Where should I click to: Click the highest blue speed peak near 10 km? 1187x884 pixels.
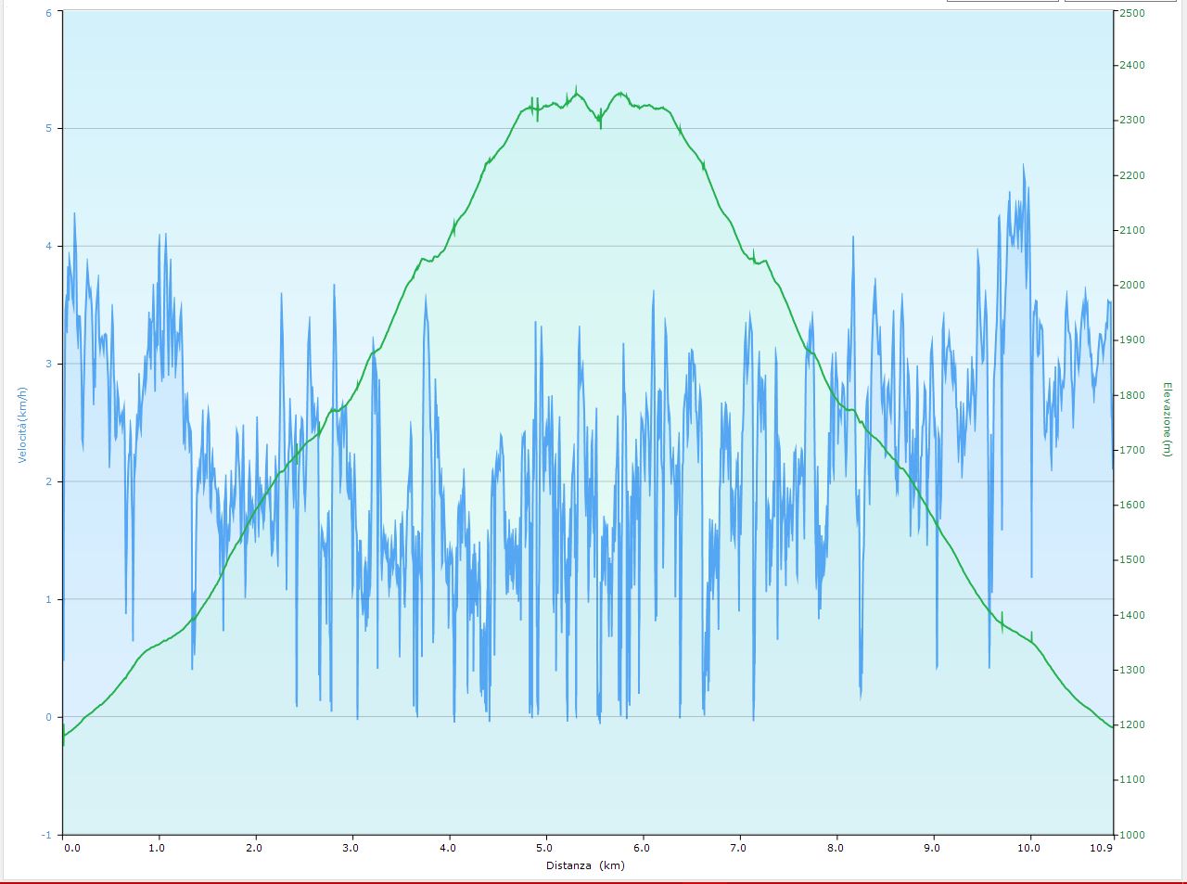click(1024, 166)
